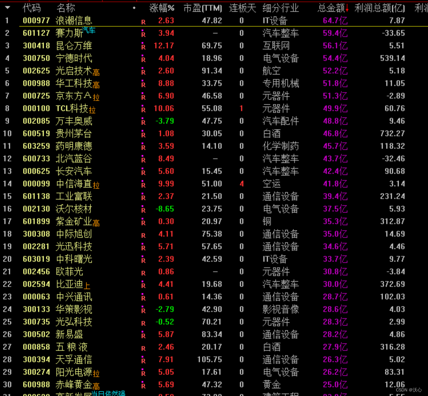Click the 汽车 label next to 赛力斯
The width and height of the screenshot is (428, 396).
89,30
